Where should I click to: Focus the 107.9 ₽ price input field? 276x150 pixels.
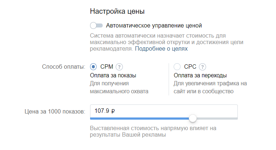click(164, 111)
